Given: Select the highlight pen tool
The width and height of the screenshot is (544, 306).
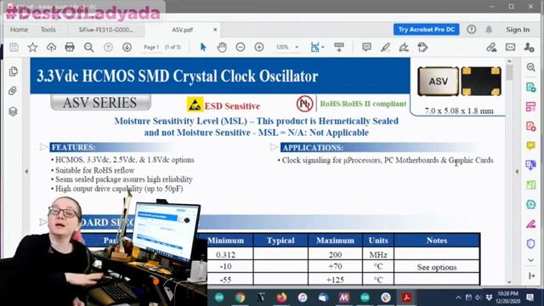Looking at the screenshot, I should click(385, 48).
